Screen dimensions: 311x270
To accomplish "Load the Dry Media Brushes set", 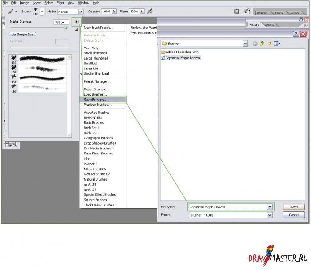I will point(97,148).
